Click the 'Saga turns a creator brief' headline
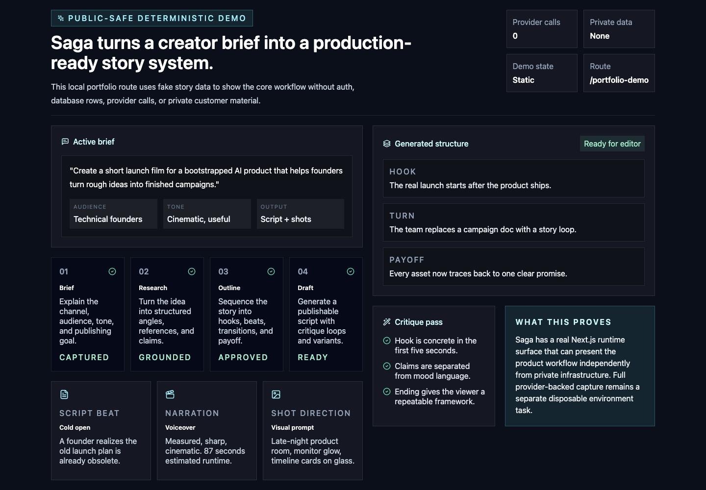 tap(231, 53)
